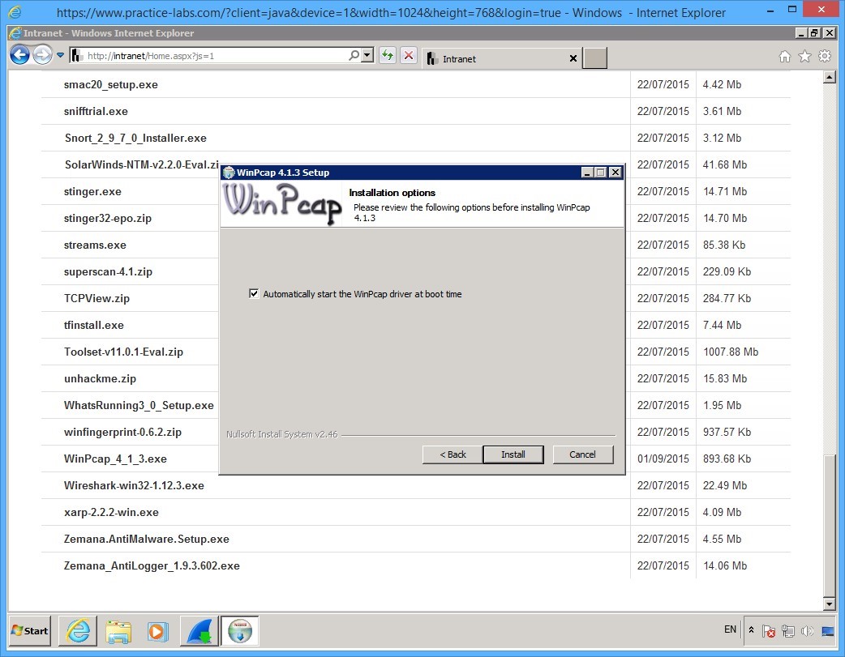Launch Windows Media Player from the taskbar
Viewport: 845px width, 657px height.
click(159, 631)
